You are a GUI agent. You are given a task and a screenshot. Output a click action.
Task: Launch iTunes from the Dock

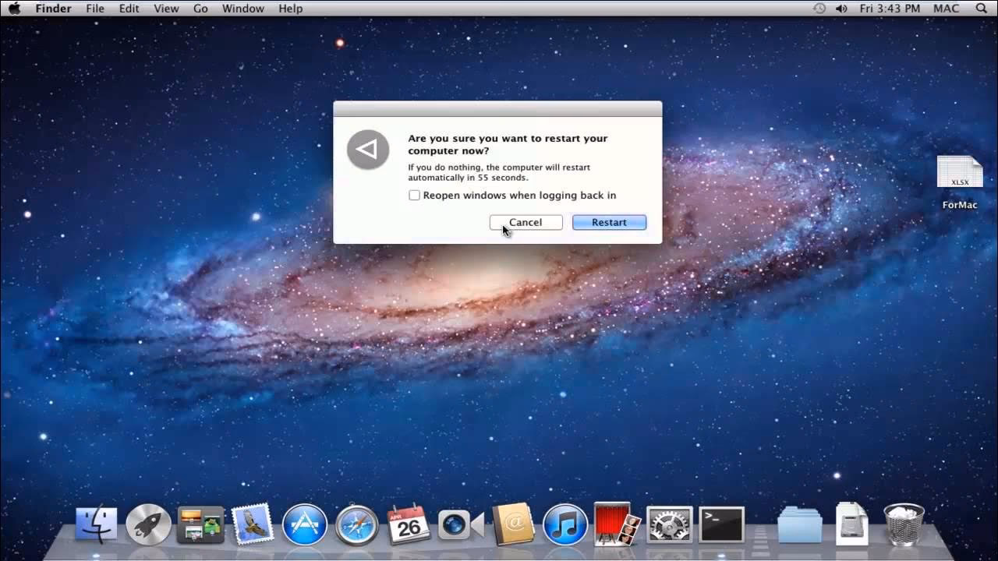pyautogui.click(x=564, y=524)
